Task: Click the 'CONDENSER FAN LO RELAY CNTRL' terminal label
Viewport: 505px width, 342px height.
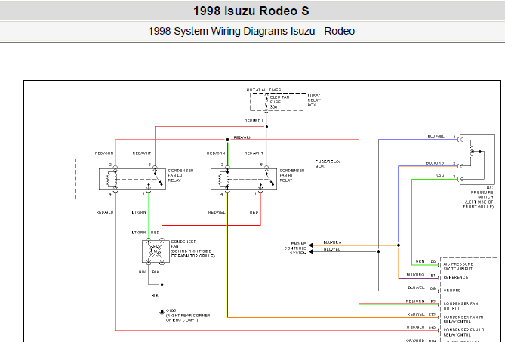Action: tap(463, 332)
